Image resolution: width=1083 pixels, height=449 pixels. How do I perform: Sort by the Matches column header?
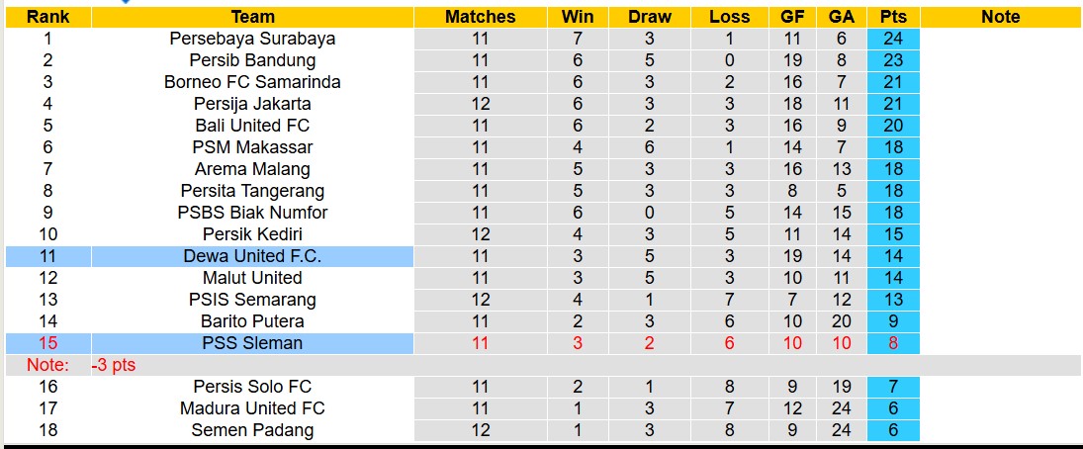click(480, 17)
